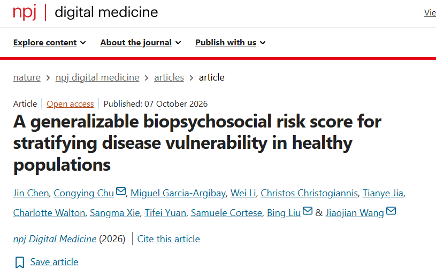Open the npj digital medicine breadcrumb
The width and height of the screenshot is (436, 271).
(97, 77)
